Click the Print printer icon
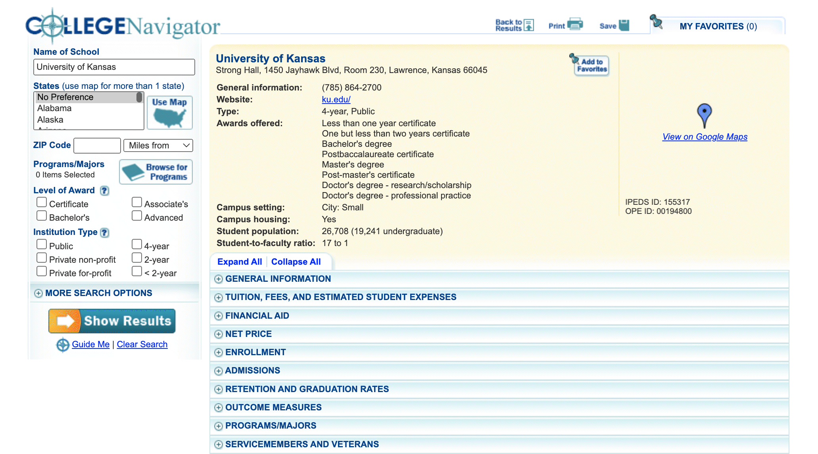Viewport: 818px width, 454px height. click(x=575, y=24)
